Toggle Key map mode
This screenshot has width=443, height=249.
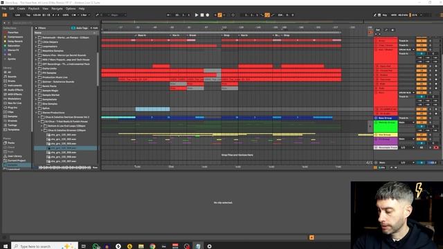point(385,15)
